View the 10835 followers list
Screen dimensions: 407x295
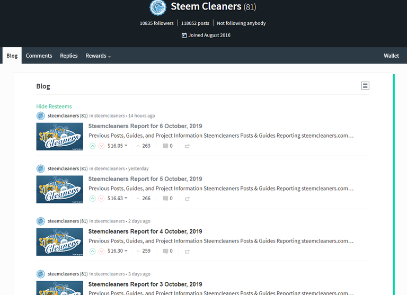click(156, 23)
